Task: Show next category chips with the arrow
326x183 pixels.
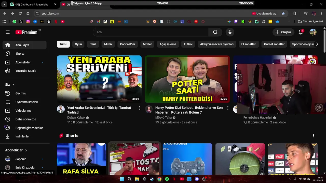Action: [x=317, y=44]
